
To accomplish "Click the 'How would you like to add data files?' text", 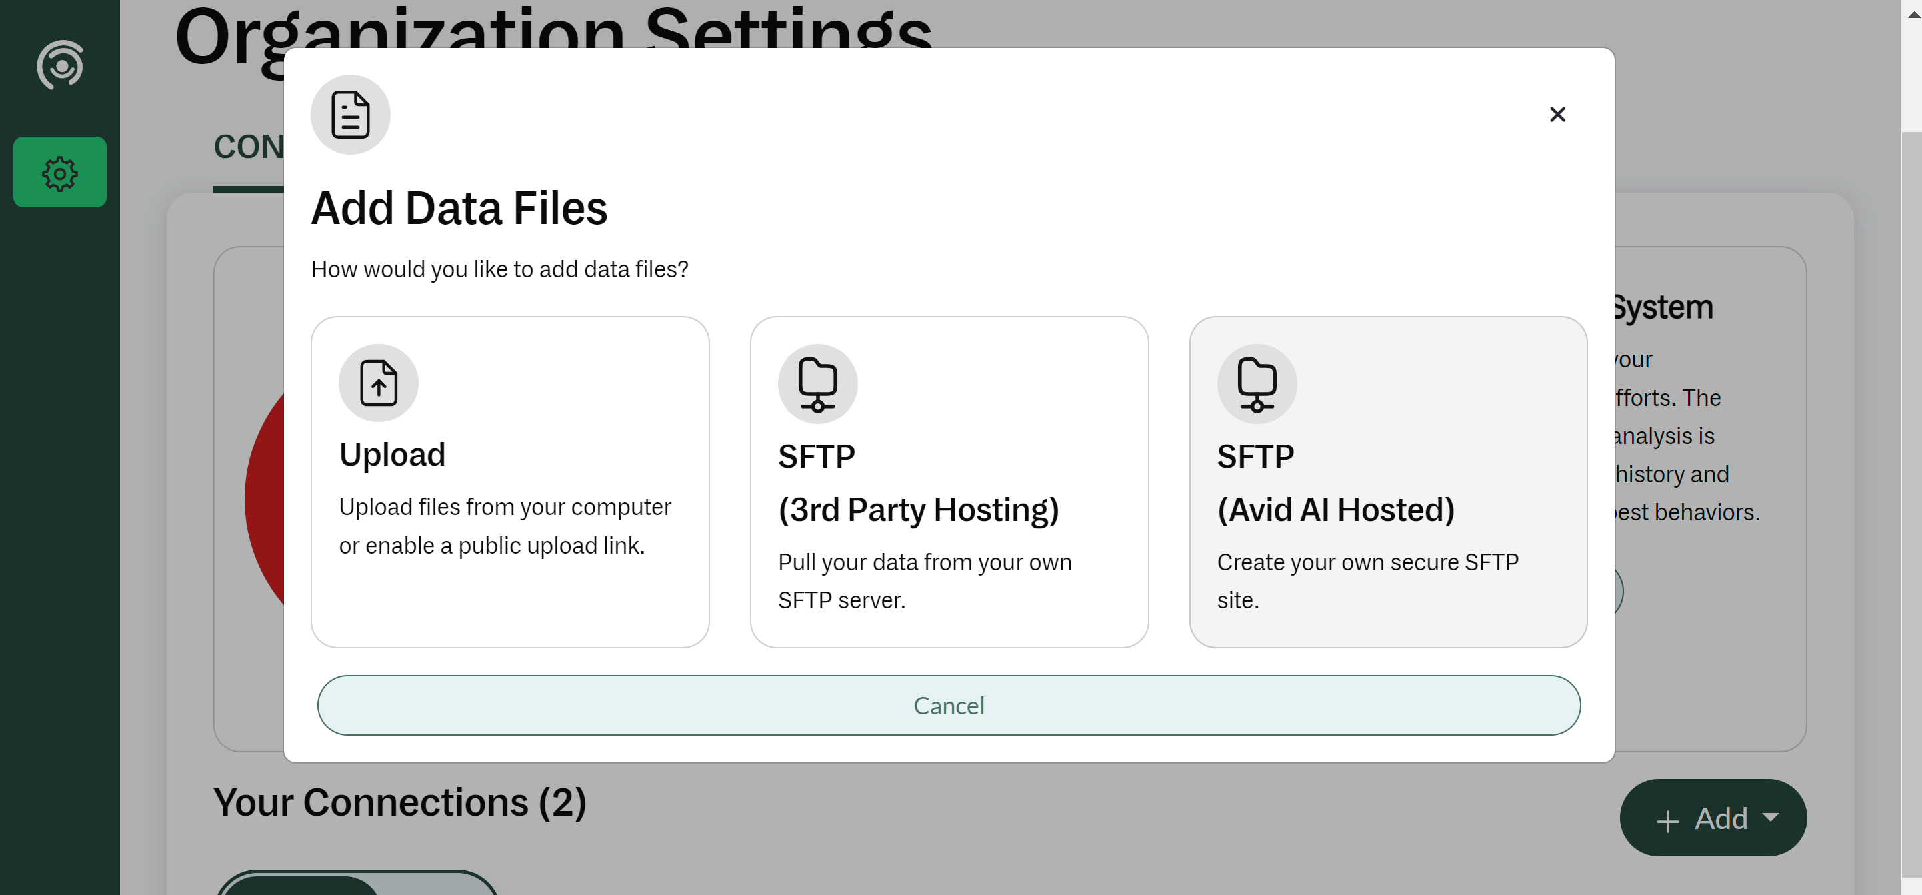I will (x=499, y=269).
